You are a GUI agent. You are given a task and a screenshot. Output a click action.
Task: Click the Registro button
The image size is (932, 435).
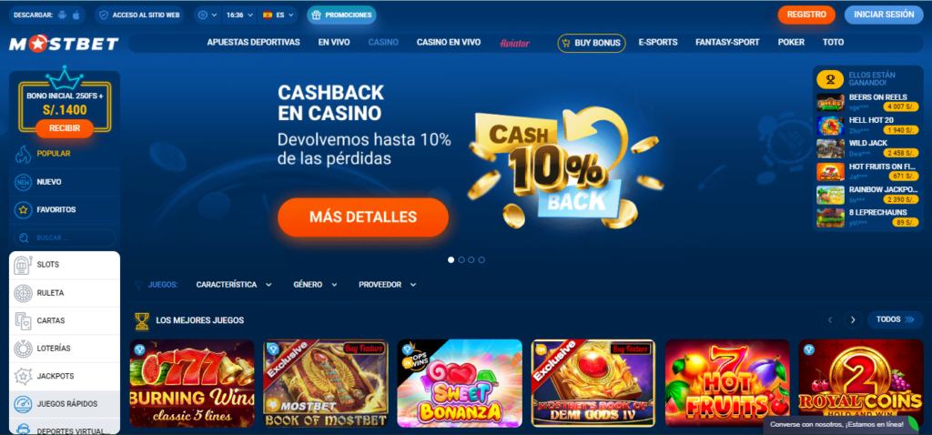pyautogui.click(x=806, y=15)
